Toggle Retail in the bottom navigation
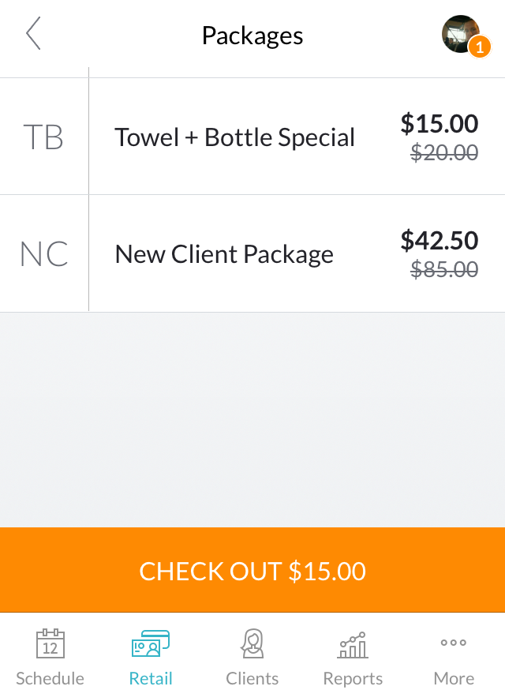 coord(151,657)
